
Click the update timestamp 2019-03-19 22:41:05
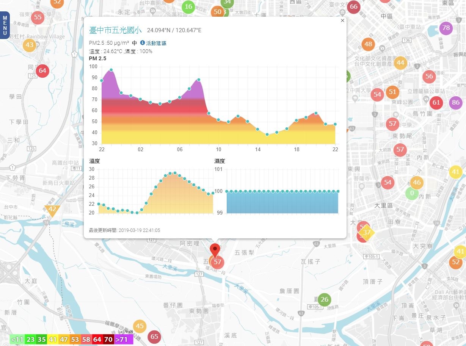point(139,230)
